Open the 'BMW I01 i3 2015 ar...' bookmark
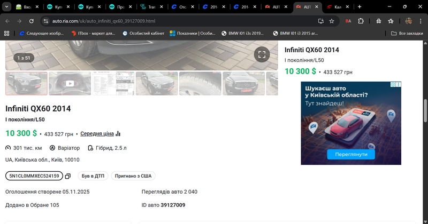The width and height of the screenshot is (428, 224). [295, 33]
